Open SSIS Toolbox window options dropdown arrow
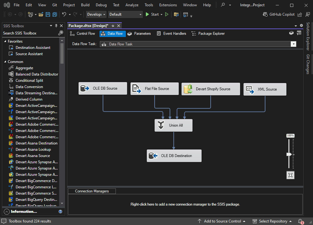 point(51,26)
